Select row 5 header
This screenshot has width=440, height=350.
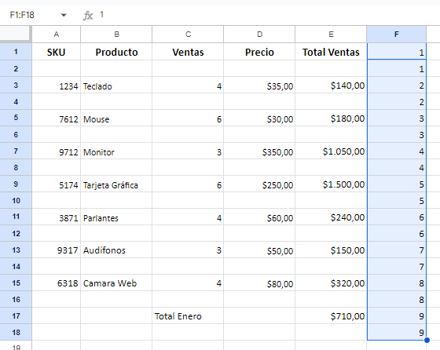[x=16, y=118]
